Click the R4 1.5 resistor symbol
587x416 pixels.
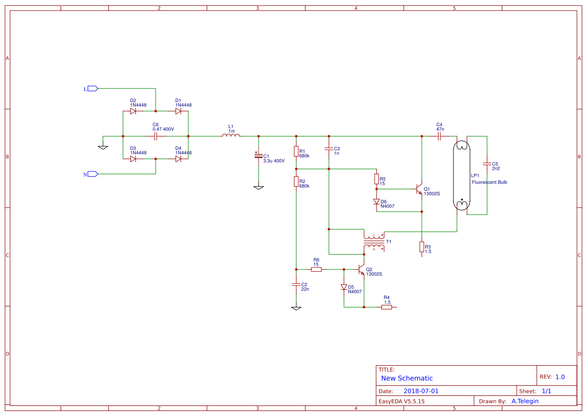tap(386, 306)
